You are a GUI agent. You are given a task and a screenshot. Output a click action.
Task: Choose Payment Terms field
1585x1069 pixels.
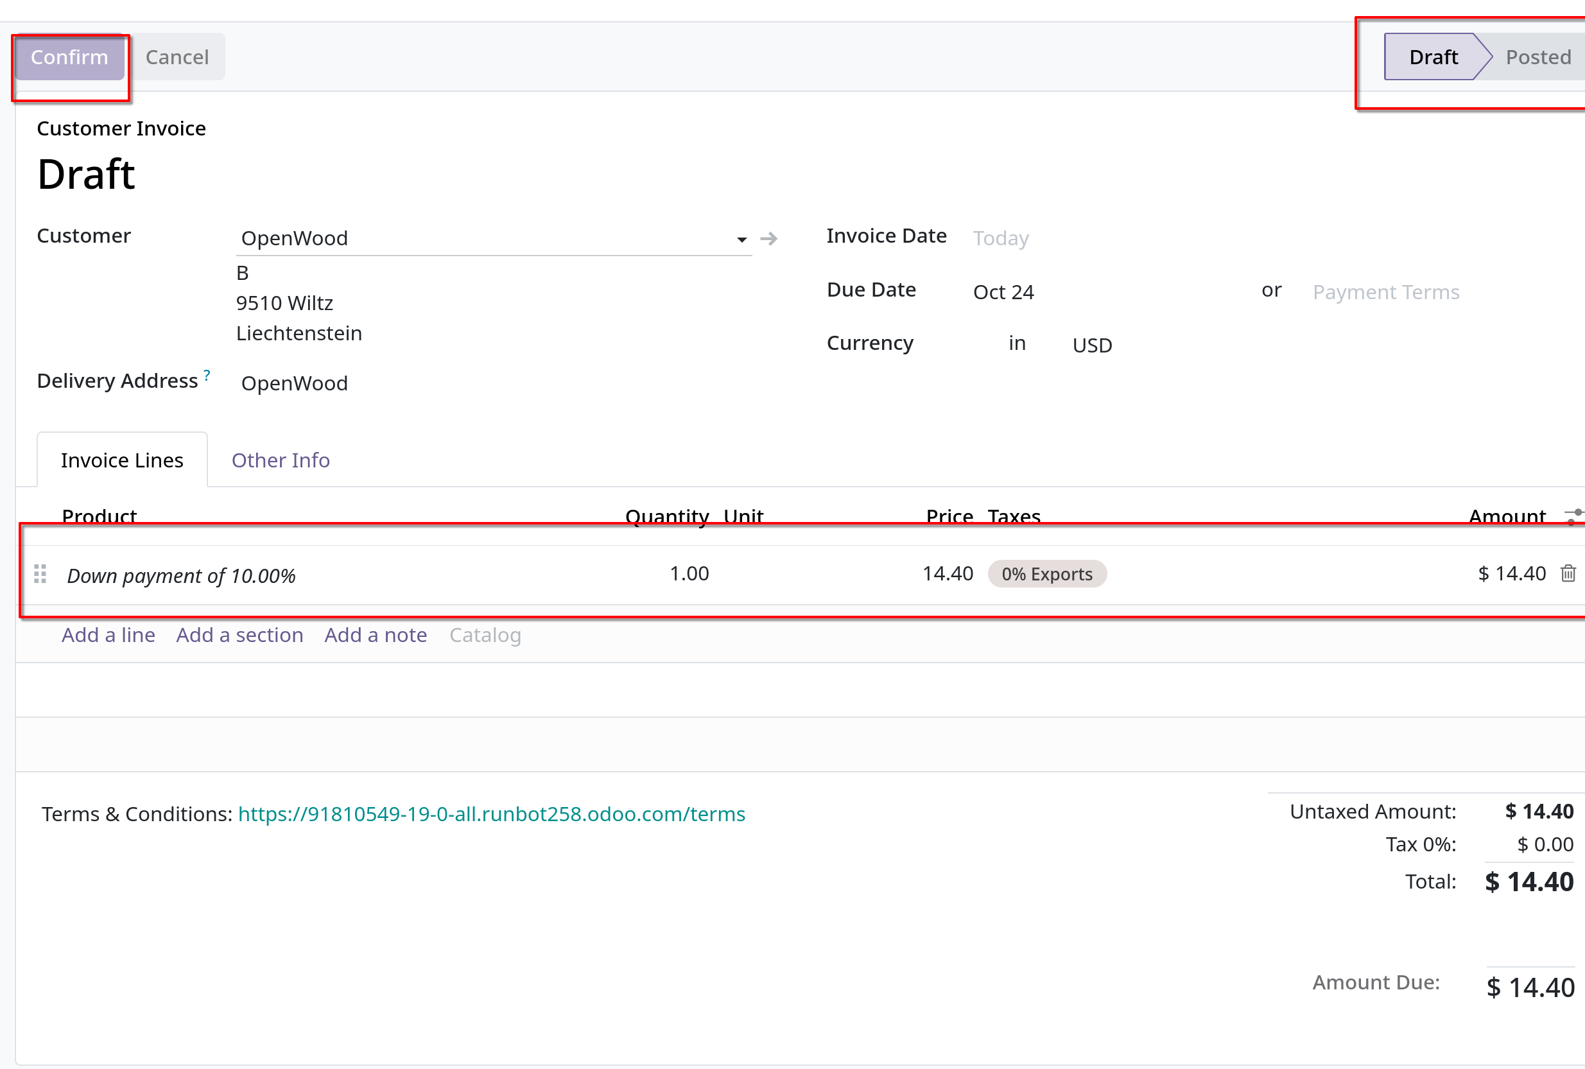(x=1386, y=293)
